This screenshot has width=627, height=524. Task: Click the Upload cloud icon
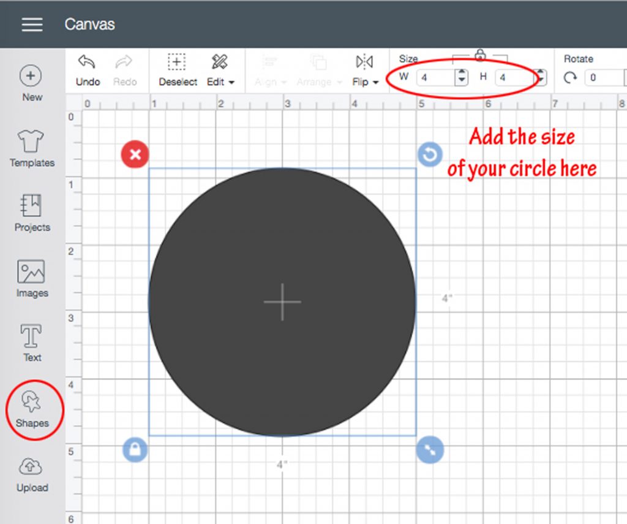(x=31, y=467)
